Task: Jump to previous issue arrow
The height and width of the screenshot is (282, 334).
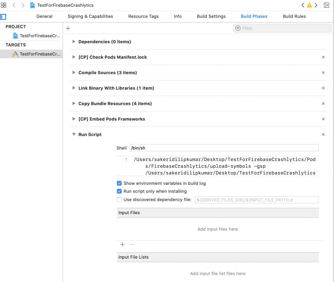Action: [303, 5]
